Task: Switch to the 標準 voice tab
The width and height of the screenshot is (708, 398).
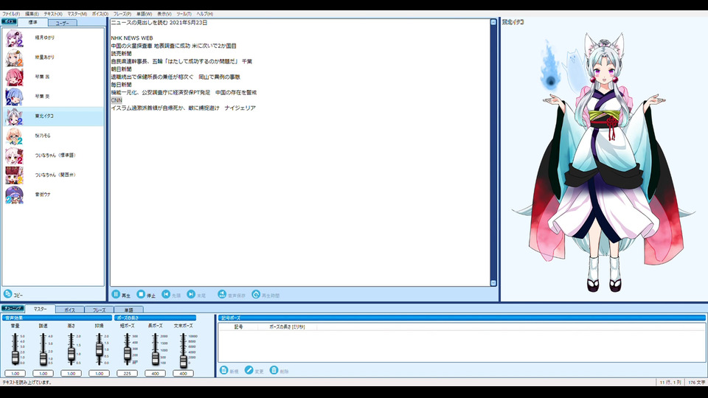Action: [x=33, y=22]
